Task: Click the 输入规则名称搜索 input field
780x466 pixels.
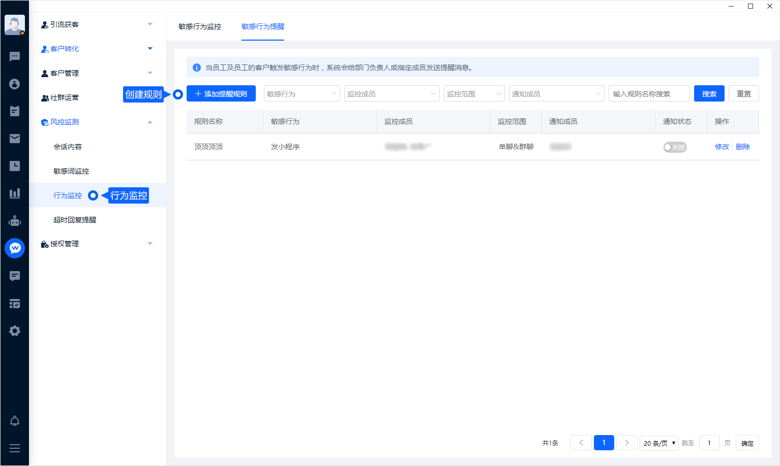Action: click(x=649, y=94)
